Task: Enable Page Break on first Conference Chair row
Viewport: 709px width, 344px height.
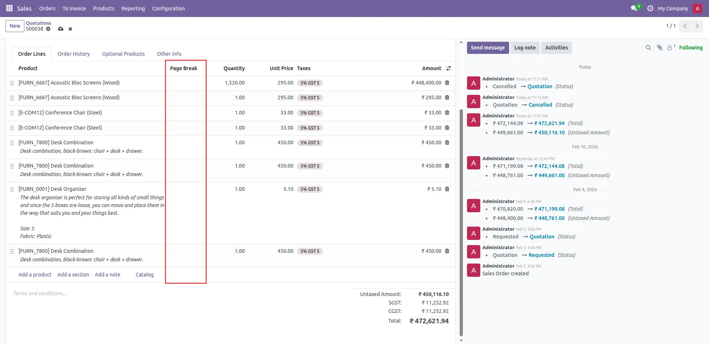Action: 173,113
